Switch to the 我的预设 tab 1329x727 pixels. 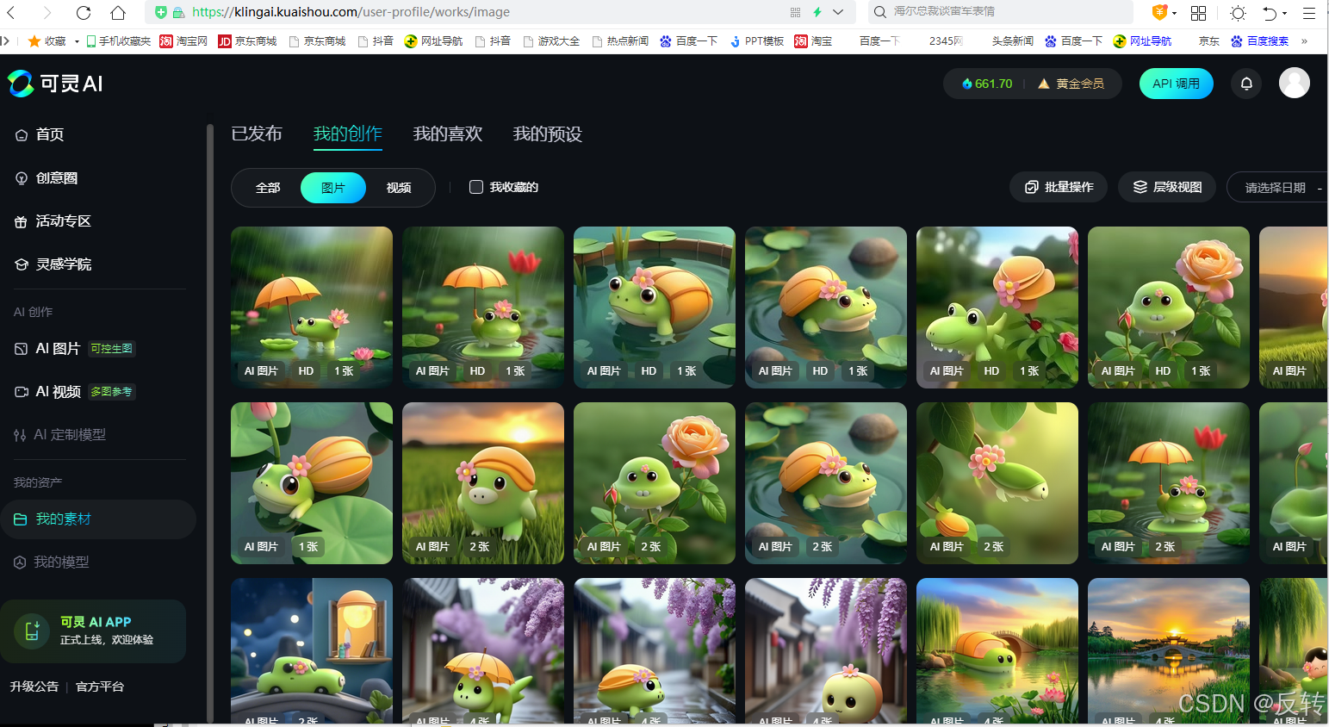[x=548, y=134]
